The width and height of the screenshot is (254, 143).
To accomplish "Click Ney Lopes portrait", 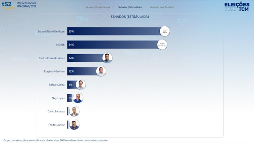I will pos(78,98).
